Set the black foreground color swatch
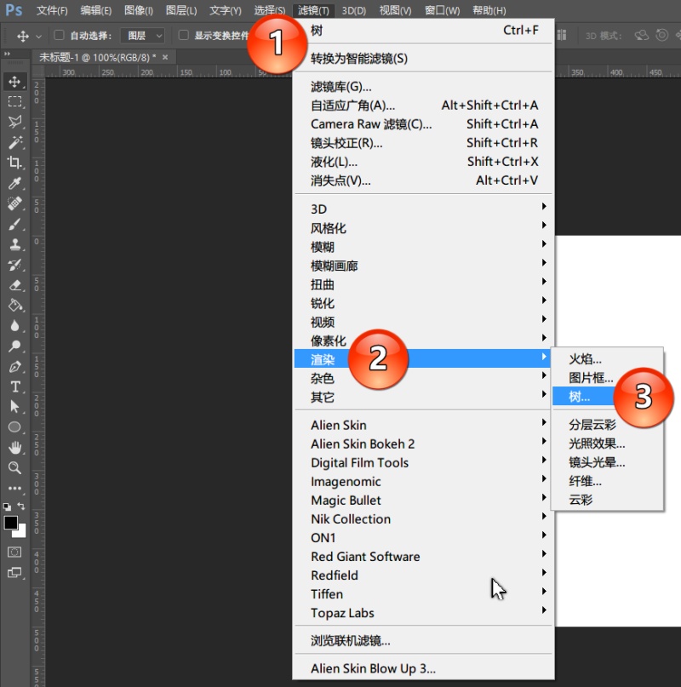Screen dimensions: 681x687 click(x=10, y=523)
